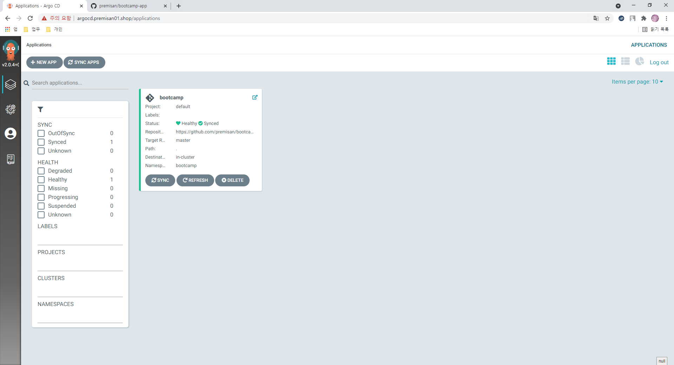Click the null badge at bottom corner
674x365 pixels.
(x=662, y=361)
